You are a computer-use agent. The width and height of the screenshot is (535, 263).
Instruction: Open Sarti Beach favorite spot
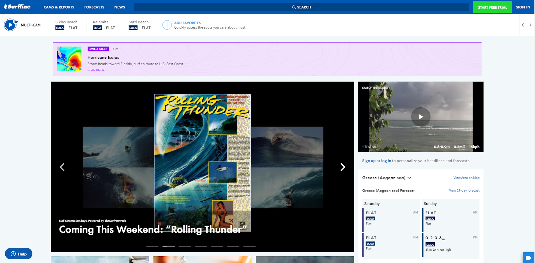click(x=140, y=25)
